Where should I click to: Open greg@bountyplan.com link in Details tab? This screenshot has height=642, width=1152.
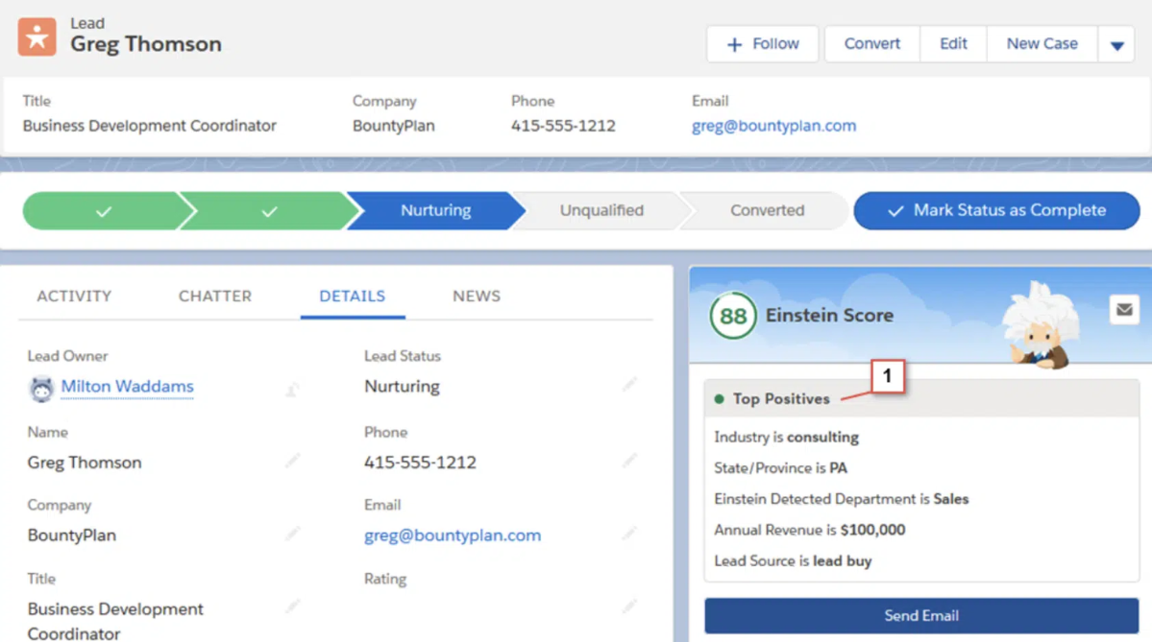click(453, 535)
